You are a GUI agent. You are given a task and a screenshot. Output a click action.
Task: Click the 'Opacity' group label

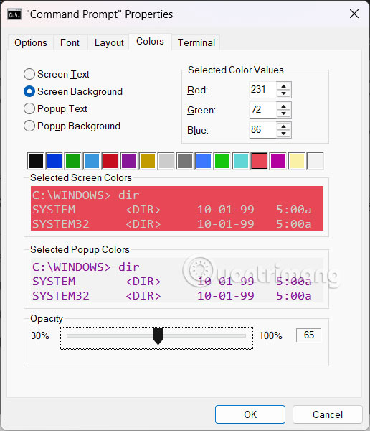coord(47,318)
